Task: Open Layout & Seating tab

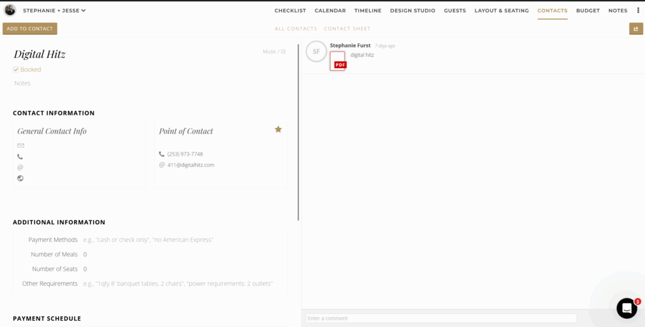Action: point(502,11)
